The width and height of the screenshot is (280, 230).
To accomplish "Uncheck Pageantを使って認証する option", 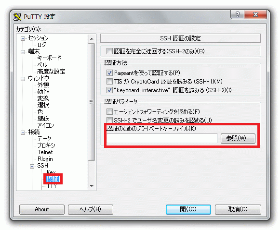I will point(109,73).
